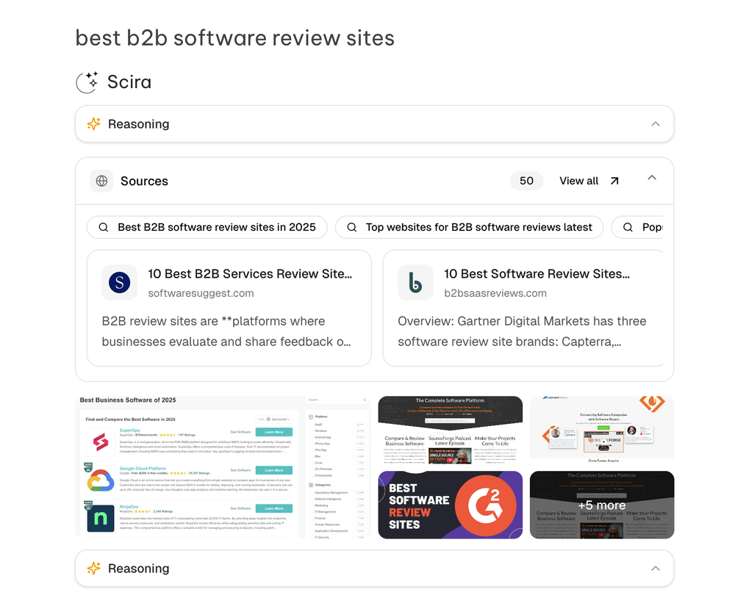Open the '+5 more' images thumbnail

(x=602, y=505)
